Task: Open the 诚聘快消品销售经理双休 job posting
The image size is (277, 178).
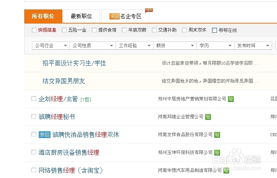Action: tap(85, 135)
